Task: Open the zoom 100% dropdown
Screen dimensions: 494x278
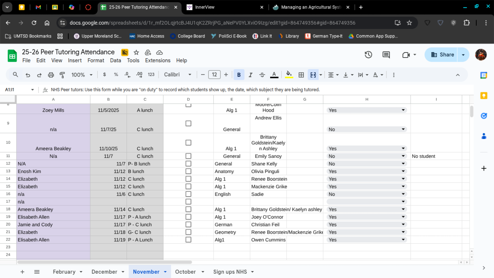Action: (82, 75)
